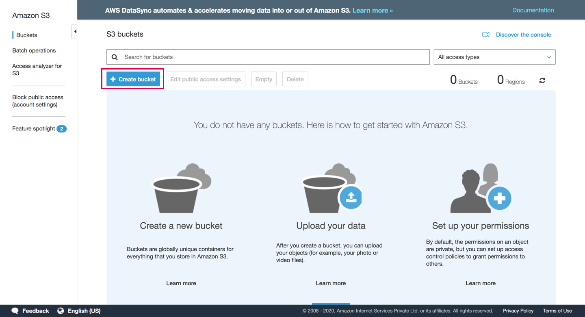The width and height of the screenshot is (585, 317).
Task: Click the Set up your permissions heading
Action: (x=481, y=226)
